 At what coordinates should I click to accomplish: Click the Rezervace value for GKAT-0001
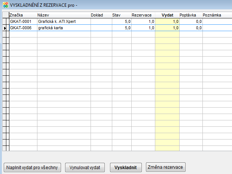click(143, 21)
